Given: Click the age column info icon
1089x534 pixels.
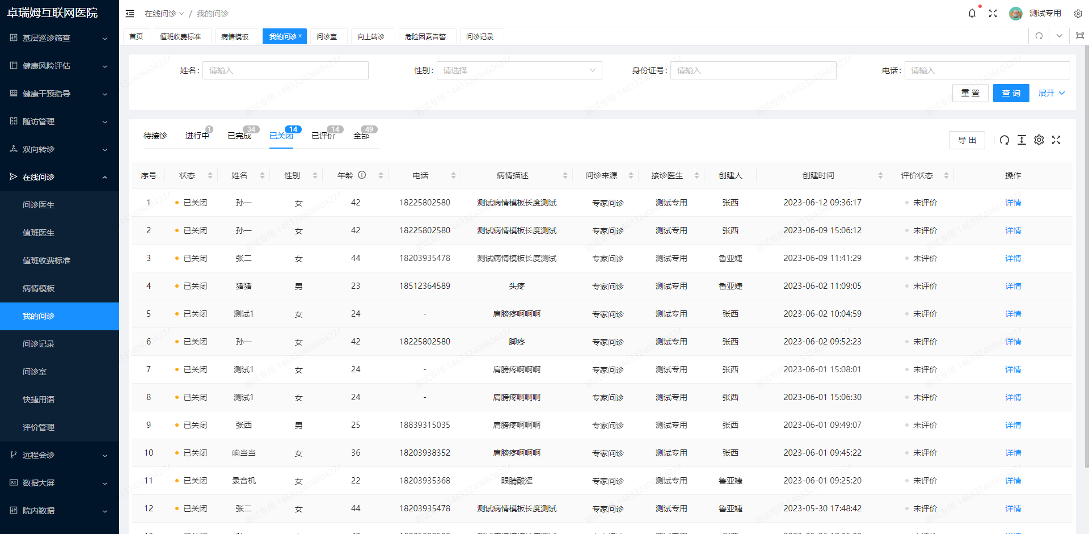Looking at the screenshot, I should (x=362, y=175).
